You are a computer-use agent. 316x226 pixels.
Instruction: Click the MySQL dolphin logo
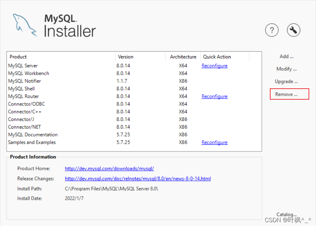pyautogui.click(x=25, y=25)
